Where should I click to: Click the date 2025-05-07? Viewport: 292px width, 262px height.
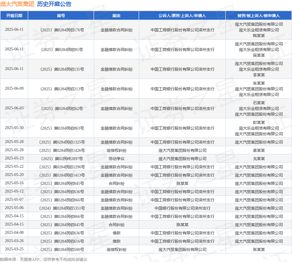14,200
